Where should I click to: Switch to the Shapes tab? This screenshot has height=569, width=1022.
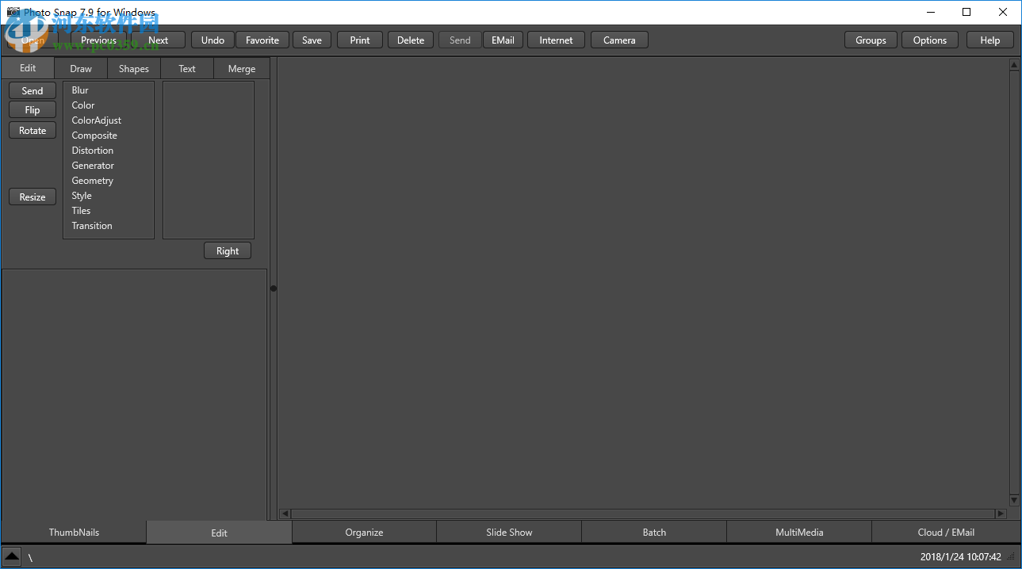tap(134, 69)
